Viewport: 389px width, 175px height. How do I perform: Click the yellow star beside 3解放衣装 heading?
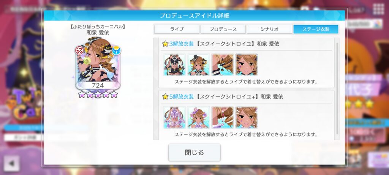coord(165,44)
